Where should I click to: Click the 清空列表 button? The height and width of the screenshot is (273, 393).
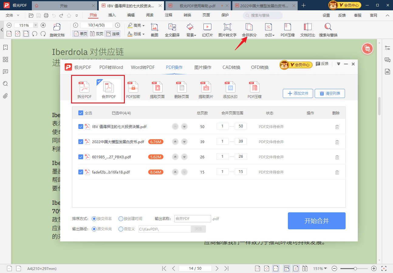(x=330, y=93)
